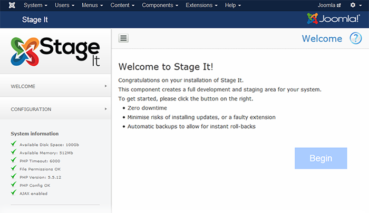Click the PHP Version: 5.5.12 entry
369x213 pixels.
pos(40,177)
